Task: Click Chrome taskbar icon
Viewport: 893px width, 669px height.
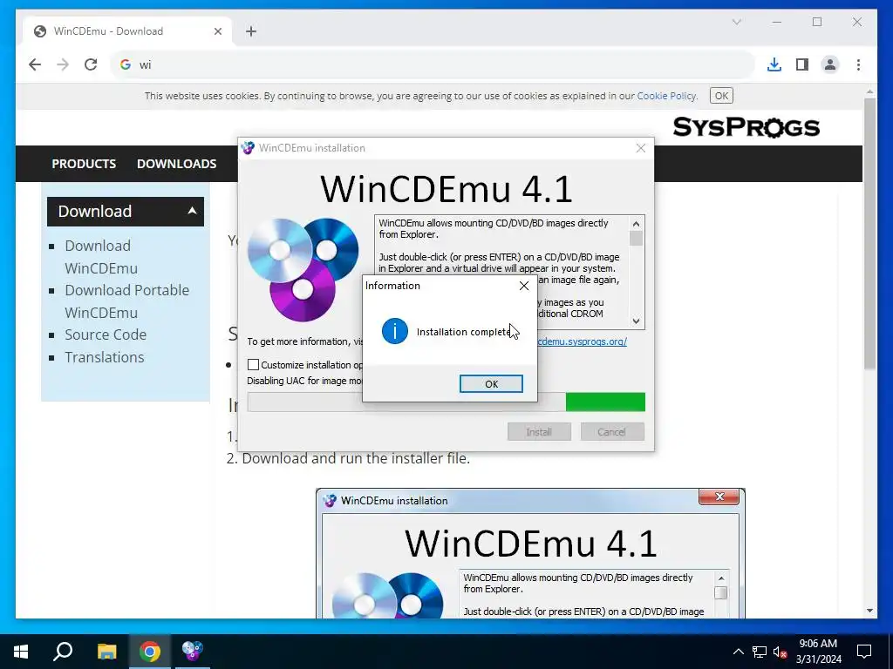Action: 150,652
